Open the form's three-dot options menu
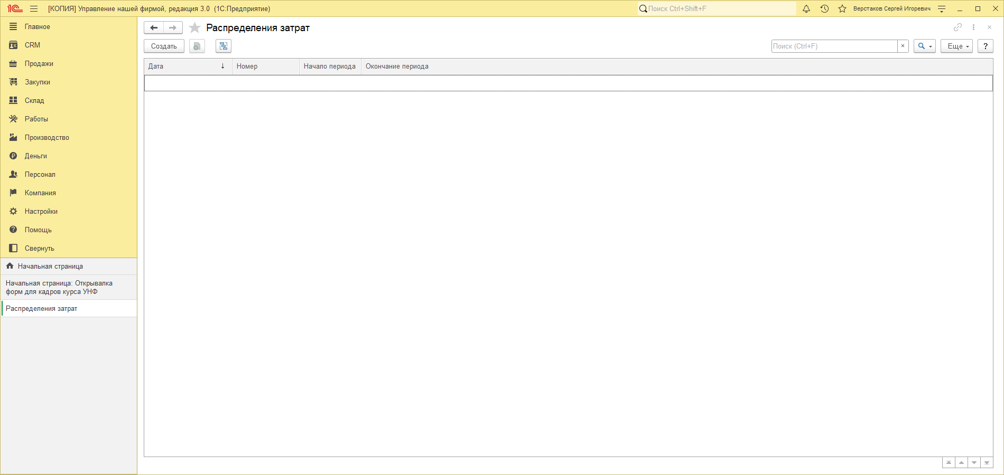This screenshot has width=1004, height=475. (973, 27)
